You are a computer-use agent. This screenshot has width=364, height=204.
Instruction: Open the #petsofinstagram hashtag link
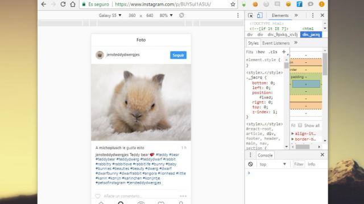[110, 182]
